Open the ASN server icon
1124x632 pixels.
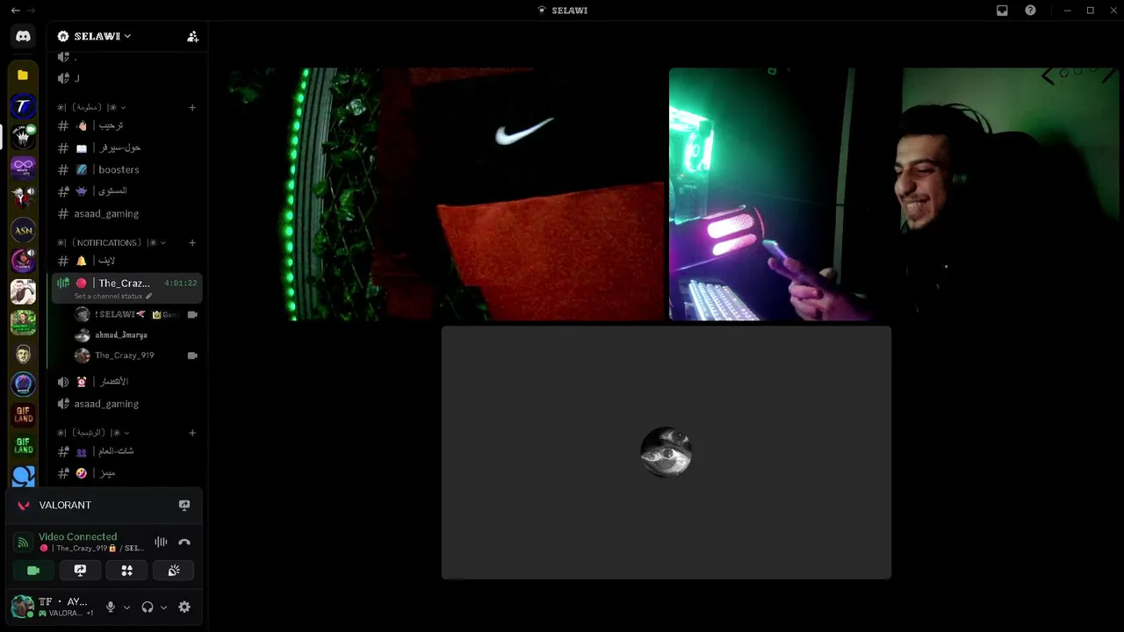coord(23,230)
